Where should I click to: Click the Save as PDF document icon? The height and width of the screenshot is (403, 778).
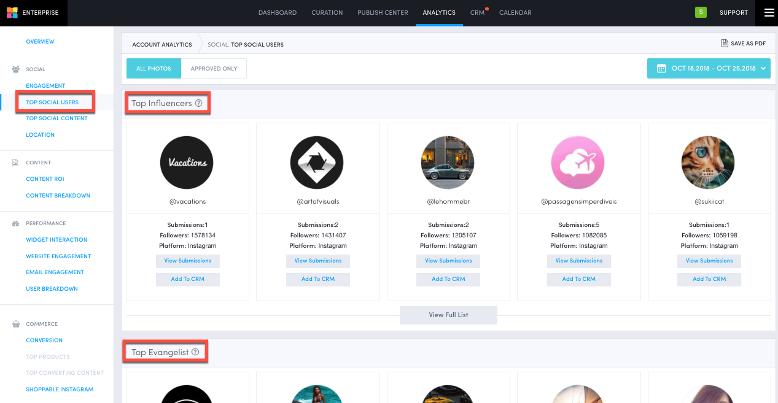[725, 44]
